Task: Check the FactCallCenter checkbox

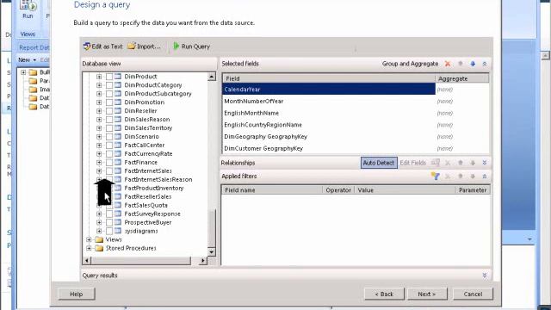Action: (x=109, y=146)
